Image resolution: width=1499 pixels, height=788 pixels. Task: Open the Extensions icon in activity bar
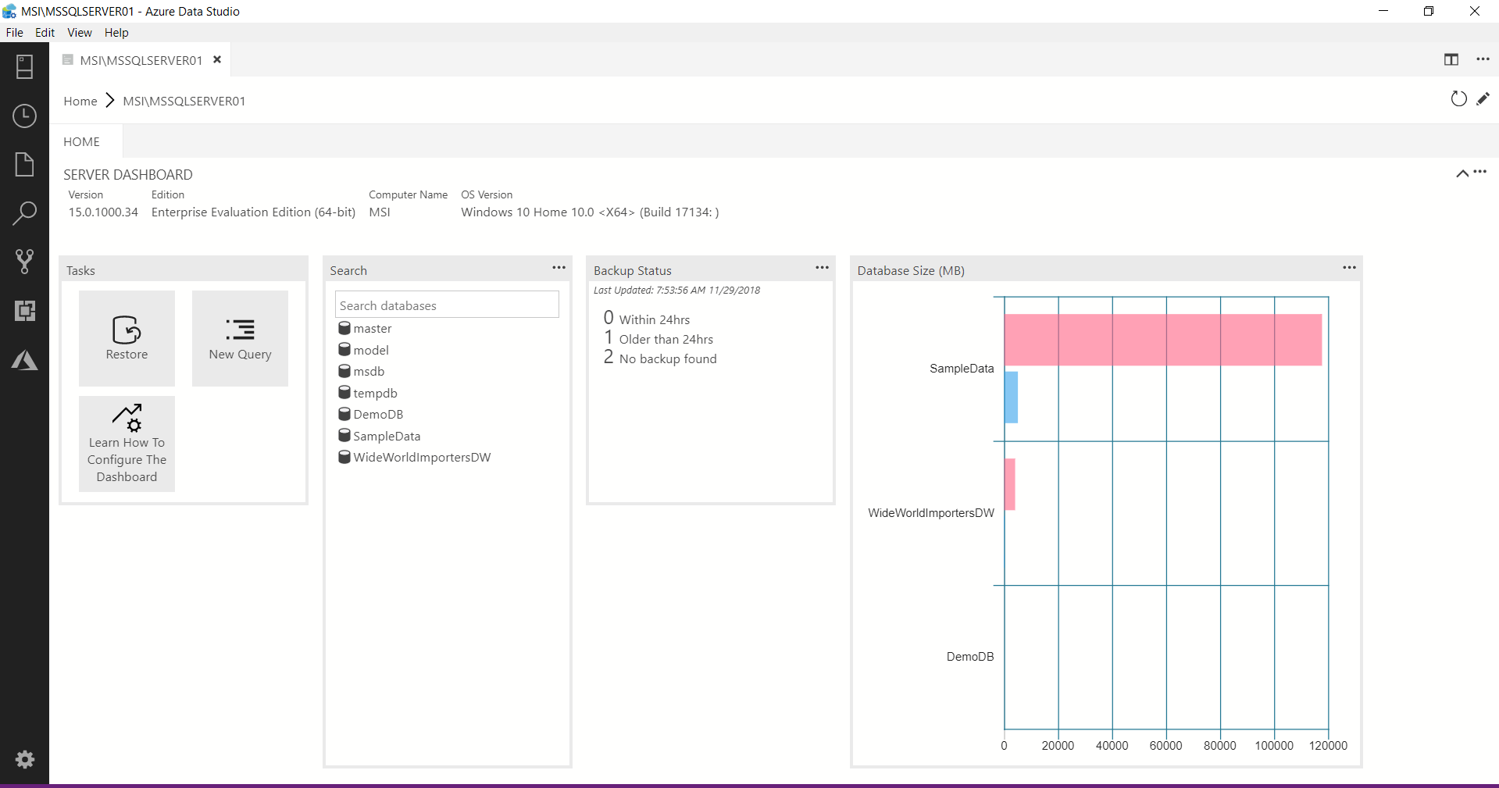24,311
